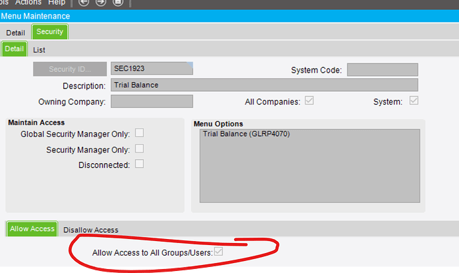Click the Maintain Access group heading

[37, 123]
